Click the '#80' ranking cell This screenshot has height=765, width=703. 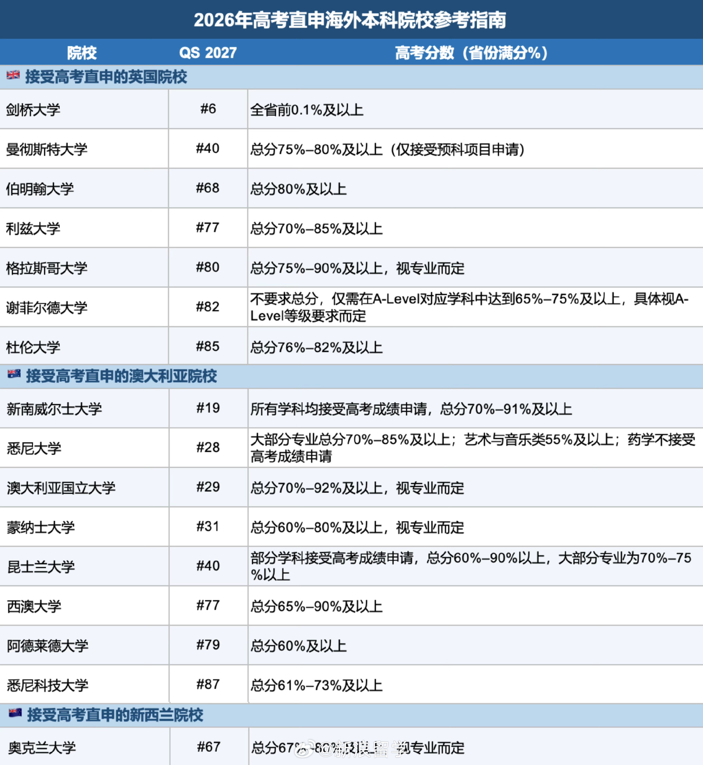click(x=208, y=267)
